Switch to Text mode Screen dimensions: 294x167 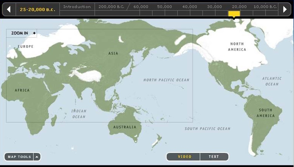click(x=214, y=157)
